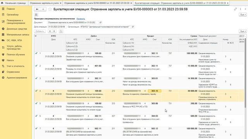Go to the home page icon
The width and height of the screenshot is (248, 139).
coord(2,3)
